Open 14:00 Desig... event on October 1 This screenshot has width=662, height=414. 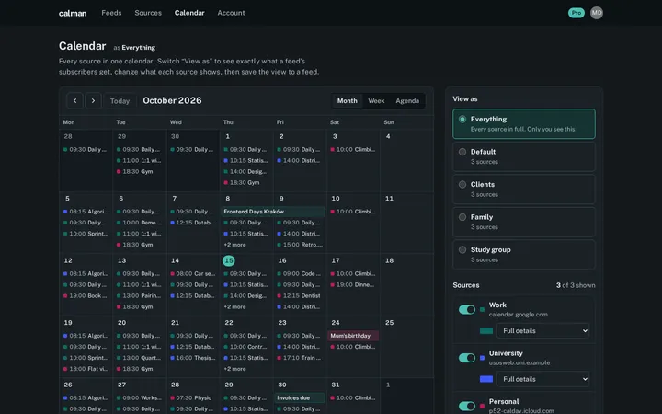point(246,171)
